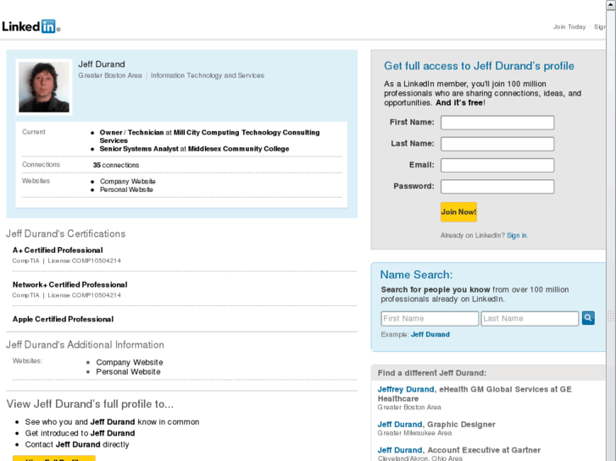Image resolution: width=616 pixels, height=461 pixels.
Task: Click the Jeff Durand profile name heading
Action: pos(102,64)
